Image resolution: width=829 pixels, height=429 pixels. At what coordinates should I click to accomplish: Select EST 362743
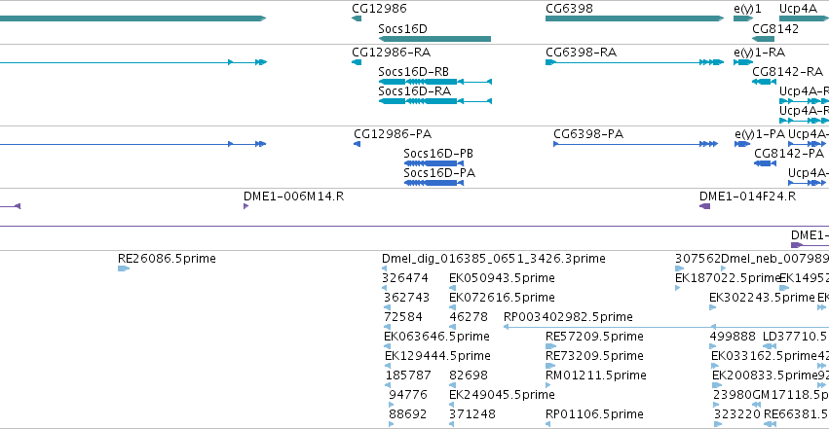coord(406,298)
